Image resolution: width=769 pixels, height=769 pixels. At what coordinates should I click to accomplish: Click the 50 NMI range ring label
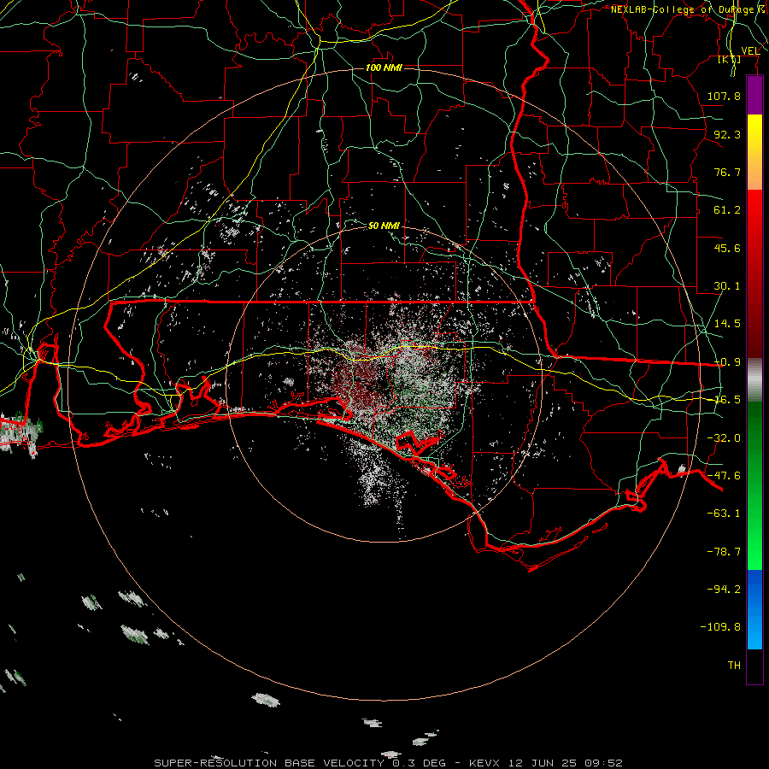click(384, 226)
